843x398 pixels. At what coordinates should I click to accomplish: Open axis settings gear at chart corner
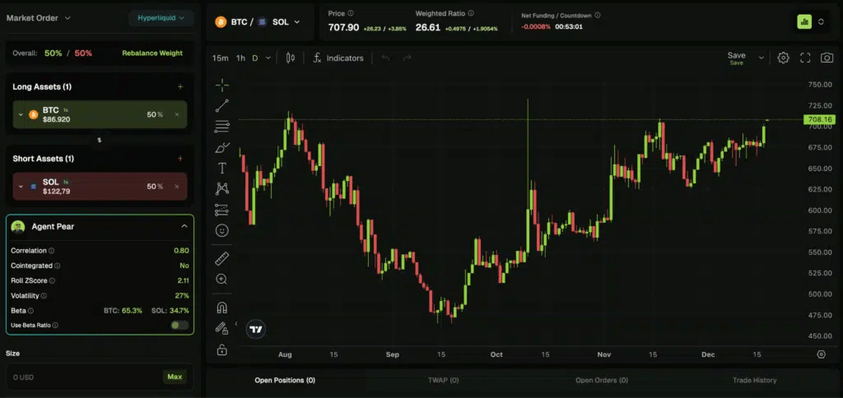pyautogui.click(x=821, y=354)
